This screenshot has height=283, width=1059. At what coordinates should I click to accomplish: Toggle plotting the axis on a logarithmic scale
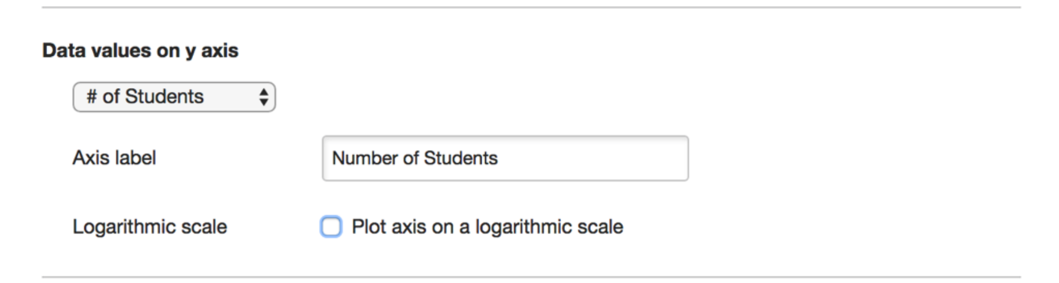click(x=331, y=226)
